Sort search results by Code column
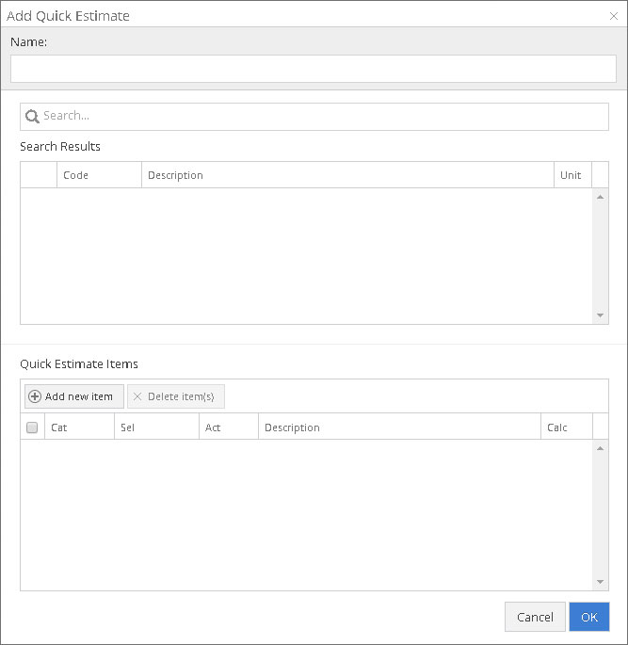The width and height of the screenshot is (628, 645). (98, 175)
